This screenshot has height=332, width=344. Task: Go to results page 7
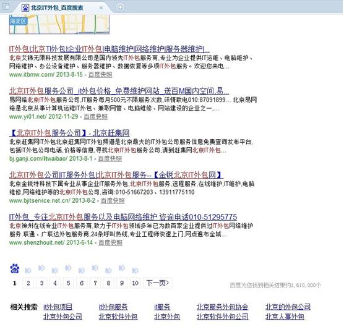click(95, 283)
